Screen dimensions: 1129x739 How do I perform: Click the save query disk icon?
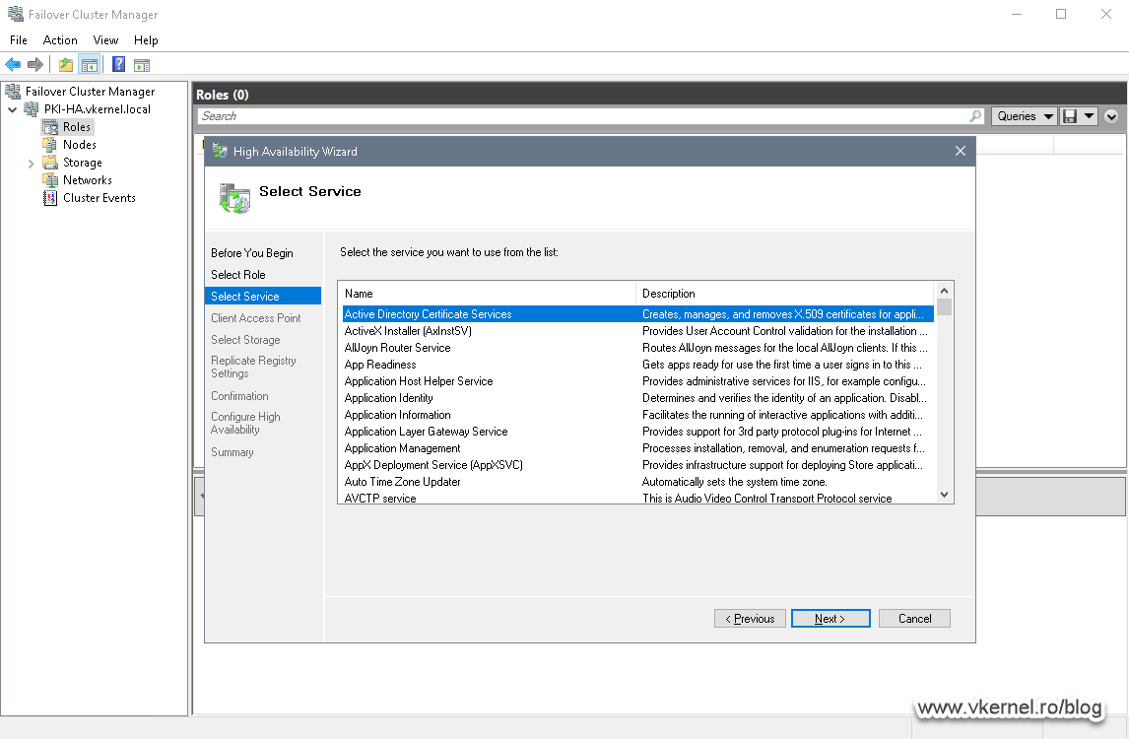[1070, 116]
